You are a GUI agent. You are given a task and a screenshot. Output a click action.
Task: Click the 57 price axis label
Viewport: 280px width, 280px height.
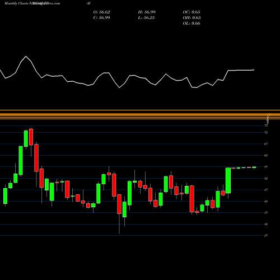tap(266, 167)
